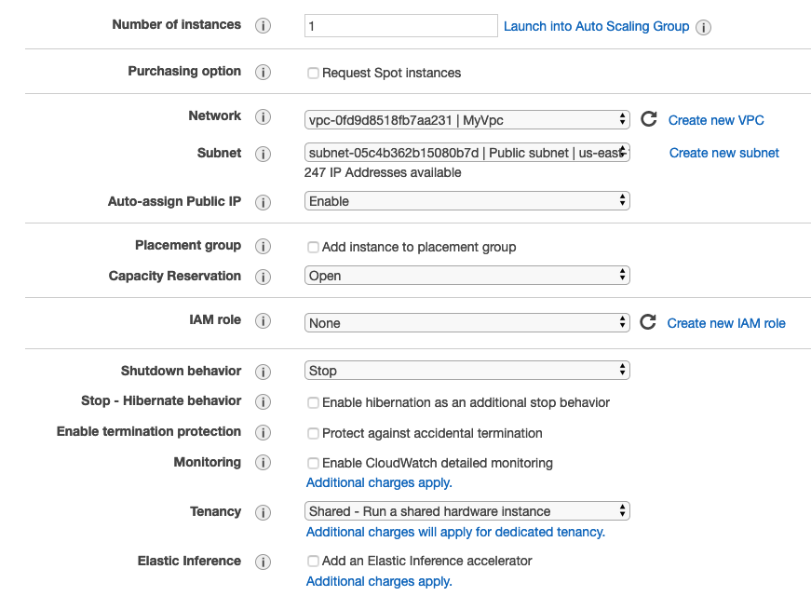The height and width of the screenshot is (596, 811).
Task: Check Protect against accidental termination
Action: 313,433
